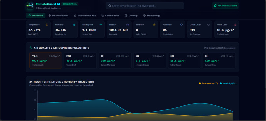The width and height of the screenshot is (266, 121).
Task: Toggle the Temperature (°C) legend entry
Action: [x=208, y=83]
